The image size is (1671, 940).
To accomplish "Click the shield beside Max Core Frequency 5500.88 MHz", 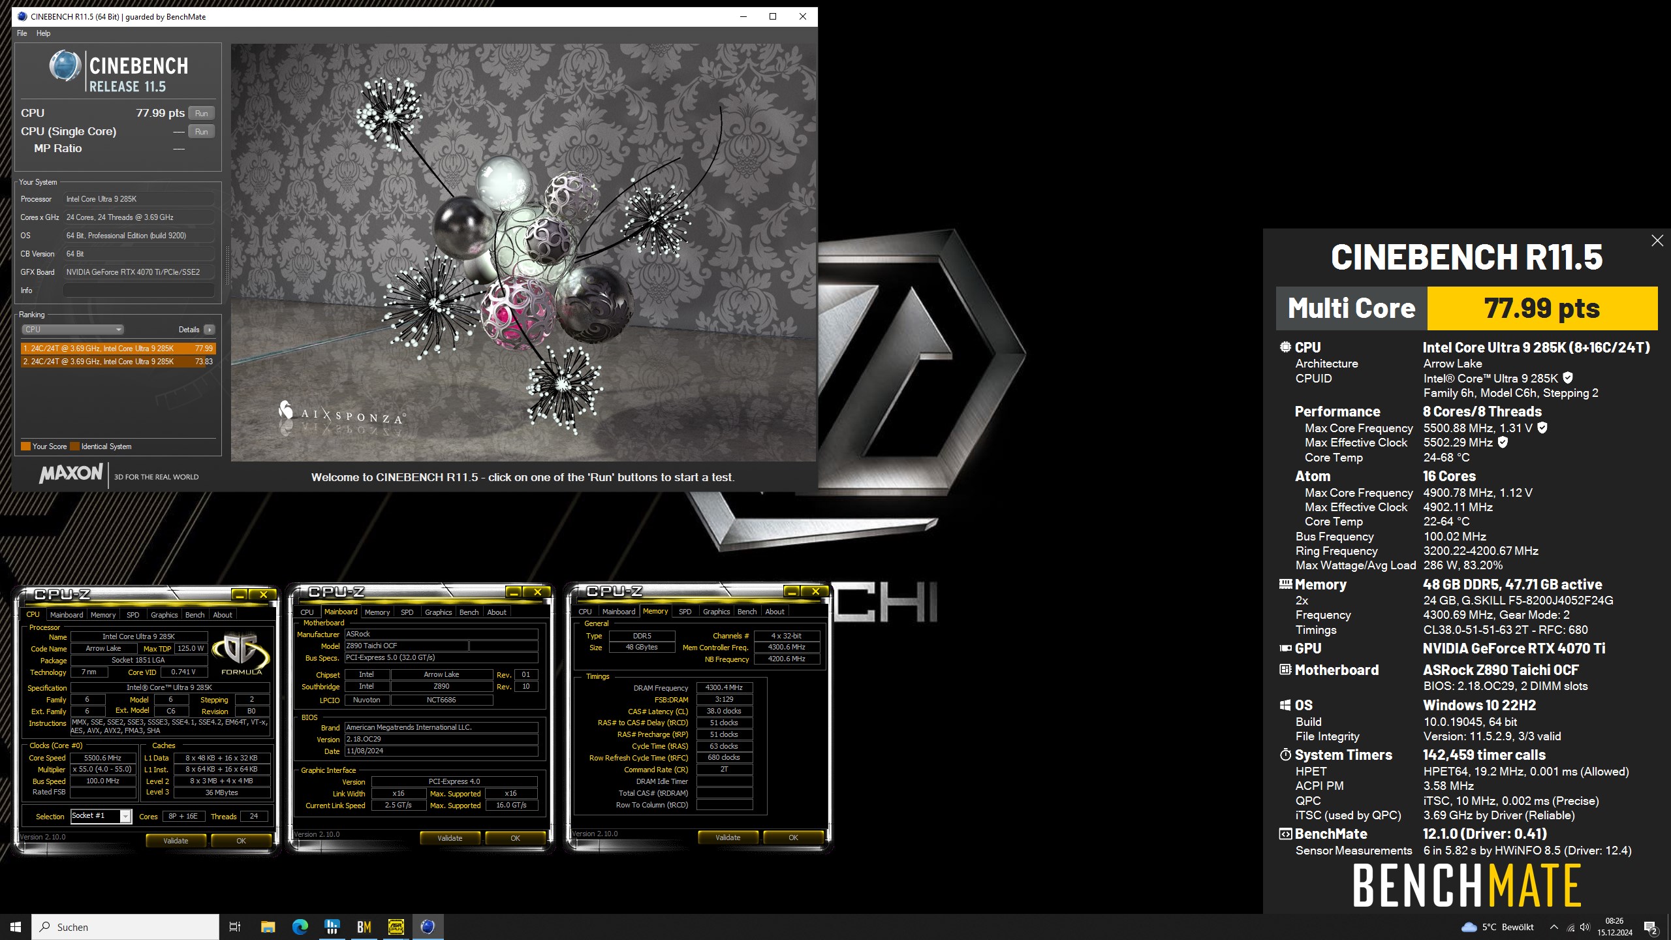I will point(1542,428).
